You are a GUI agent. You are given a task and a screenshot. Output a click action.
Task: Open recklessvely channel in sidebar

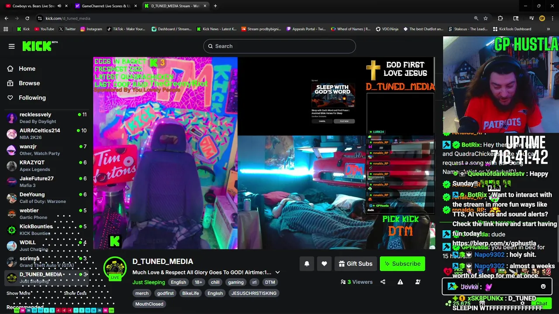pyautogui.click(x=46, y=118)
